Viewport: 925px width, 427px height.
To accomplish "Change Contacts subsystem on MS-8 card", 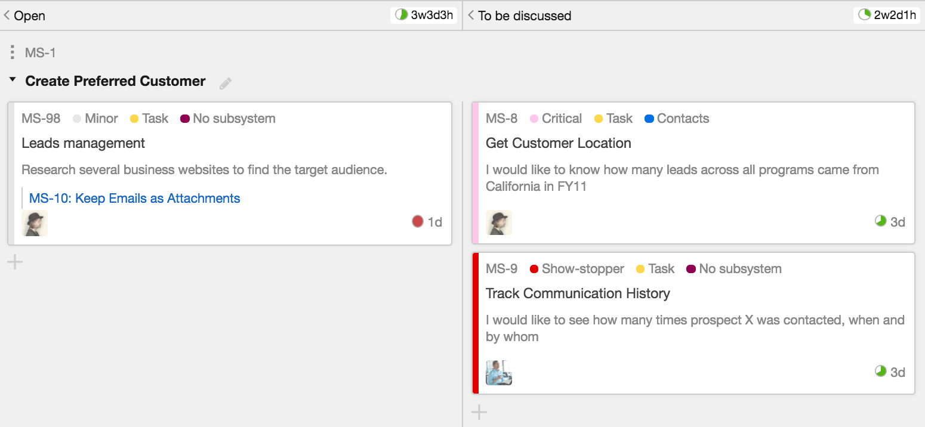I will tap(677, 118).
